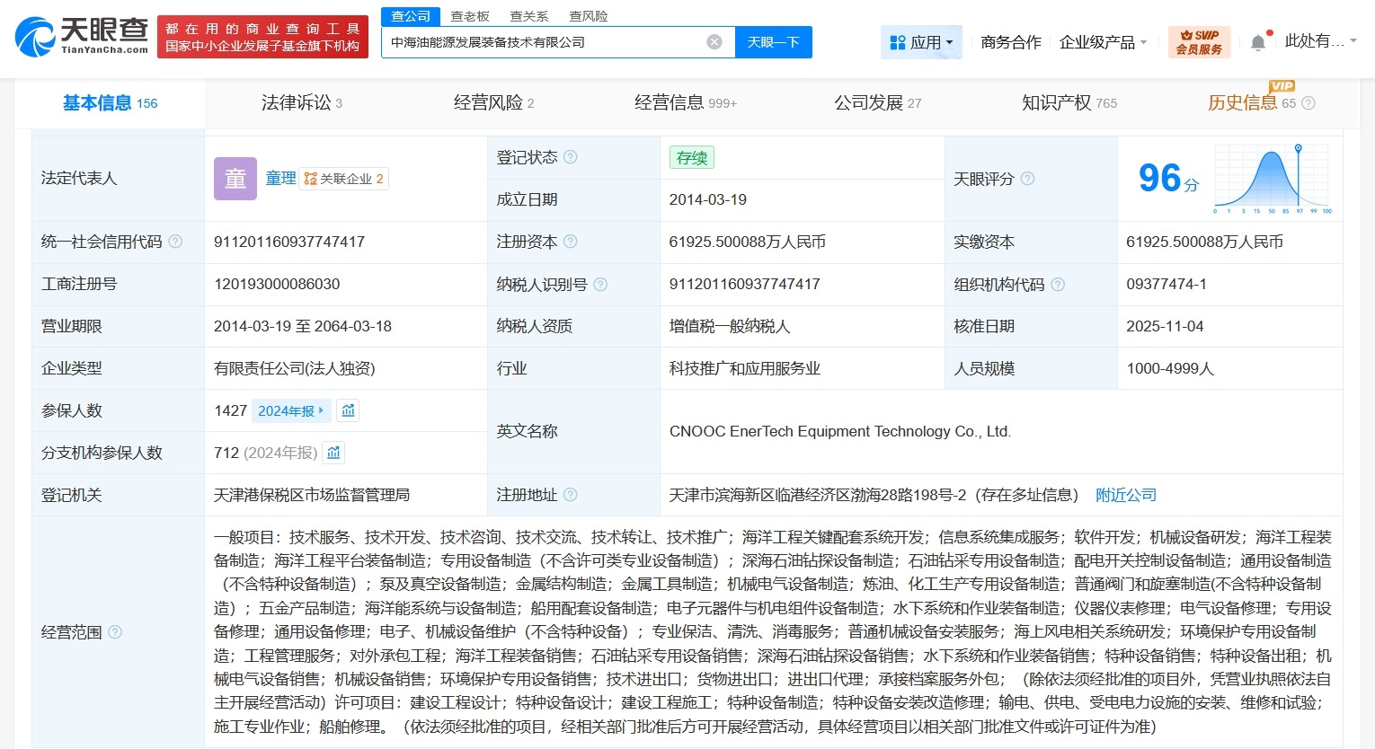This screenshot has height=749, width=1375.
Task: Open the 附近公司 link
Action: (x=1125, y=494)
